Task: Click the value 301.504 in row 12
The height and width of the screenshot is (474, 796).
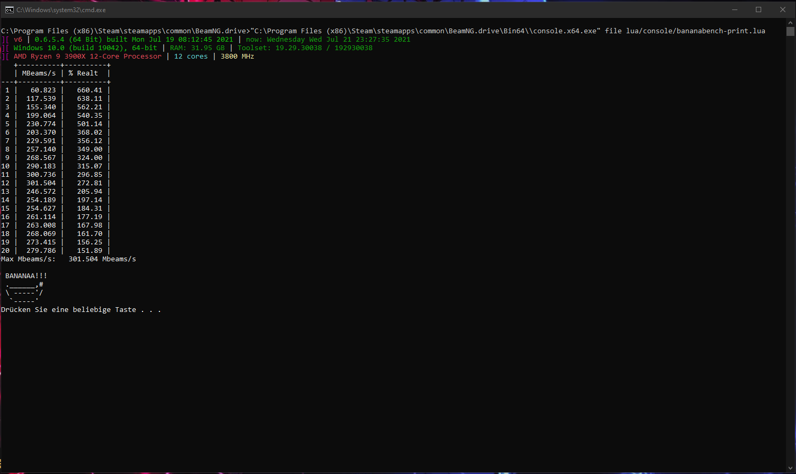Action: click(x=41, y=183)
